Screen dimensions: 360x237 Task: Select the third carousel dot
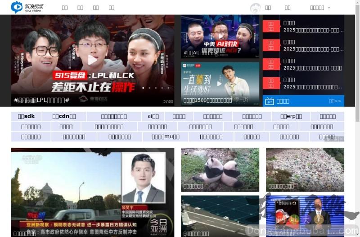156,88
